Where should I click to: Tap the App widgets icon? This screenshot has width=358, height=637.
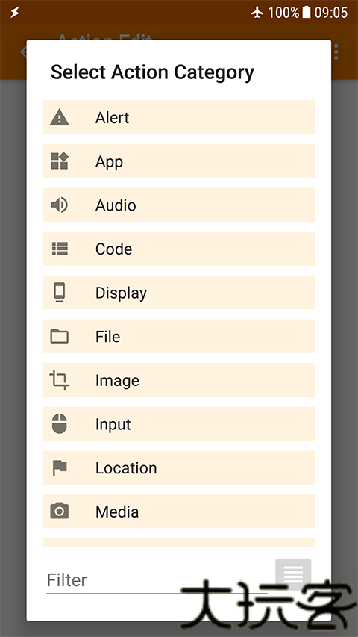tap(59, 161)
